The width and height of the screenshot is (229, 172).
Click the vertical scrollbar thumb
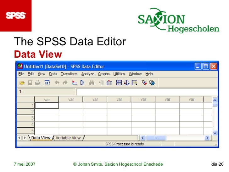[215, 105]
